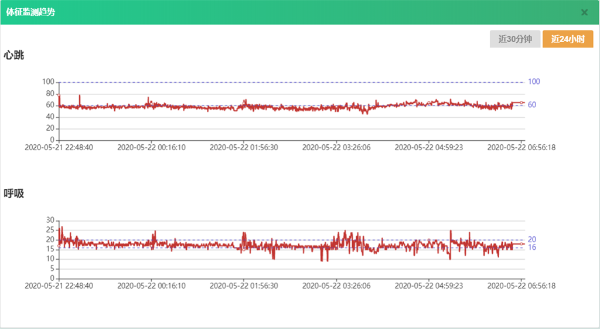Close the 体征监测趋势 dialog
The height and width of the screenshot is (329, 600).
pos(584,12)
